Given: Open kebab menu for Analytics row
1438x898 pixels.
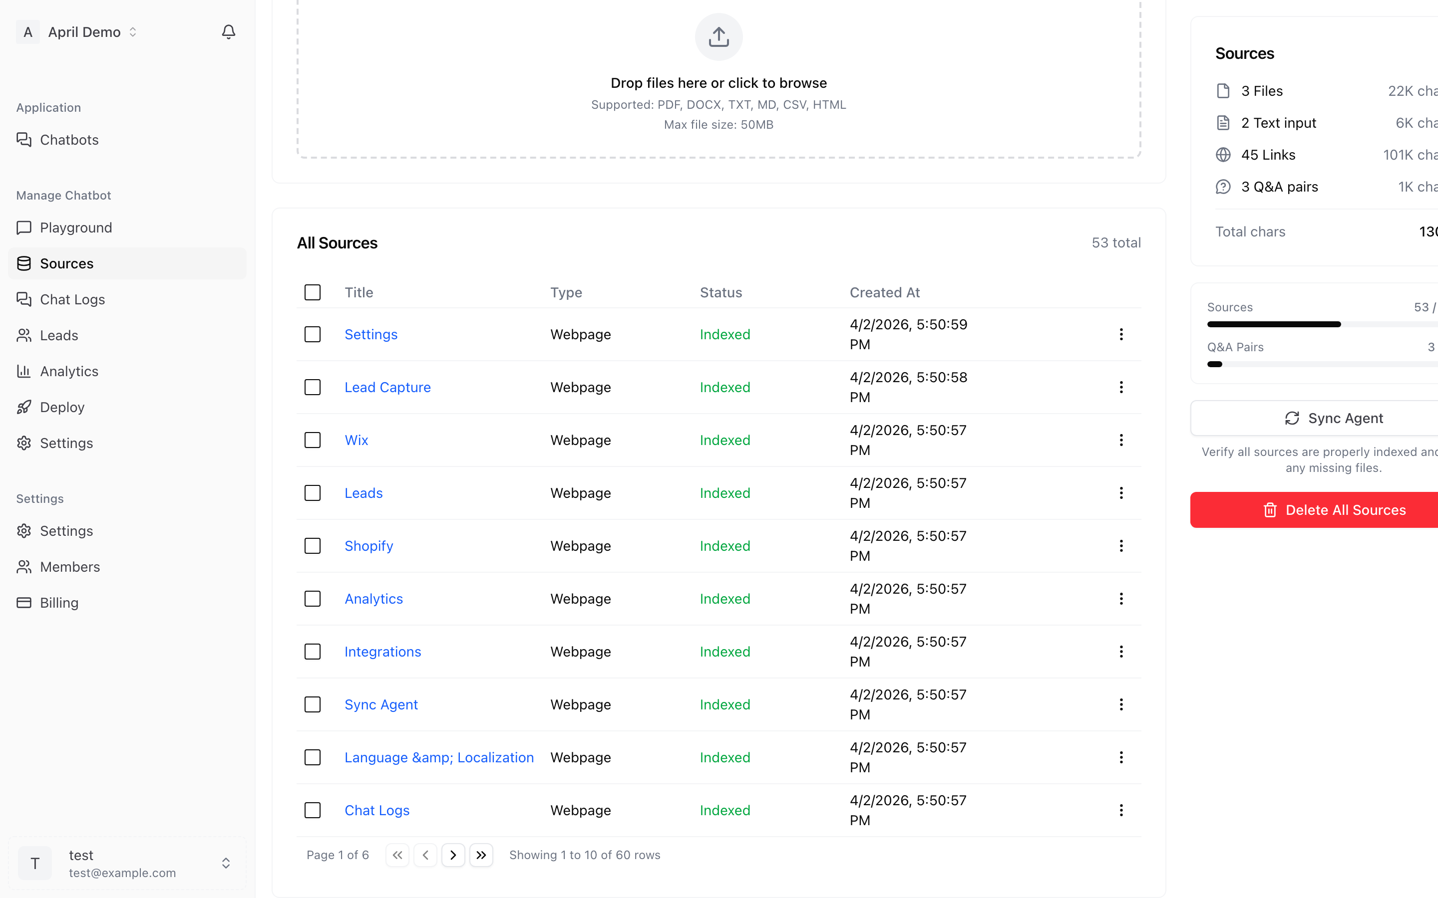Looking at the screenshot, I should (x=1120, y=599).
